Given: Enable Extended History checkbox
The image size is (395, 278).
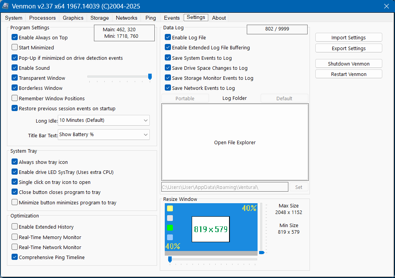Looking at the screenshot, I should [x=15, y=227].
